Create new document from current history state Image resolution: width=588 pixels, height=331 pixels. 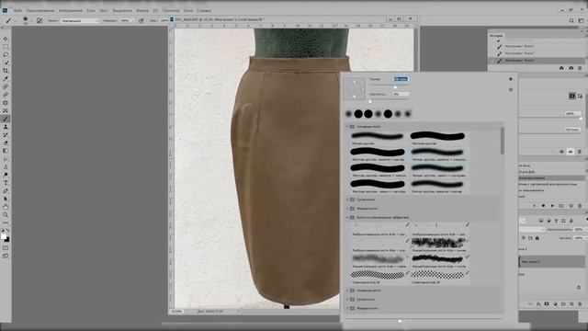tap(561, 68)
